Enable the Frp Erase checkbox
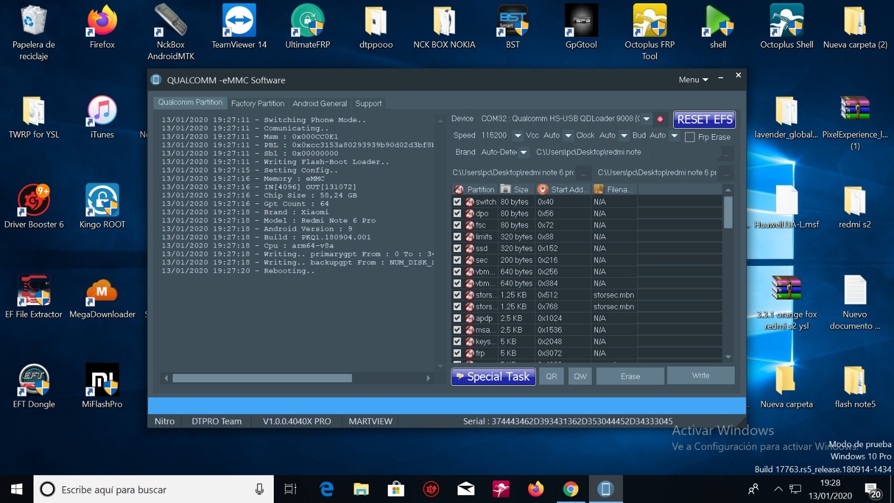894x503 pixels. 690,137
